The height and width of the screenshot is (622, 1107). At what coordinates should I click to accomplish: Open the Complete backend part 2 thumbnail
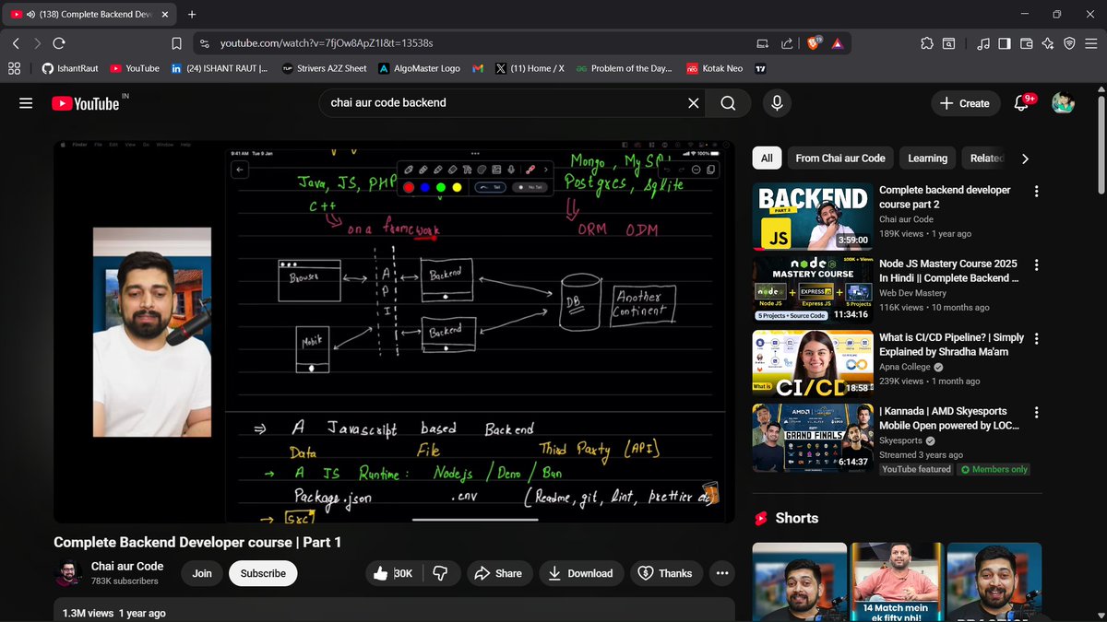(x=812, y=217)
